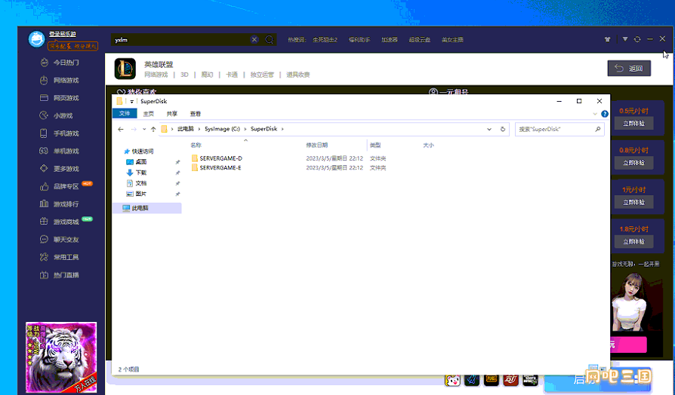Click Explorer address bar refresh button
This screenshot has height=395, width=675.
[x=502, y=129]
